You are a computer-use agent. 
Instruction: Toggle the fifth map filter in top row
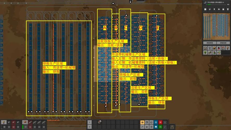pyautogui.click(x=223, y=48)
